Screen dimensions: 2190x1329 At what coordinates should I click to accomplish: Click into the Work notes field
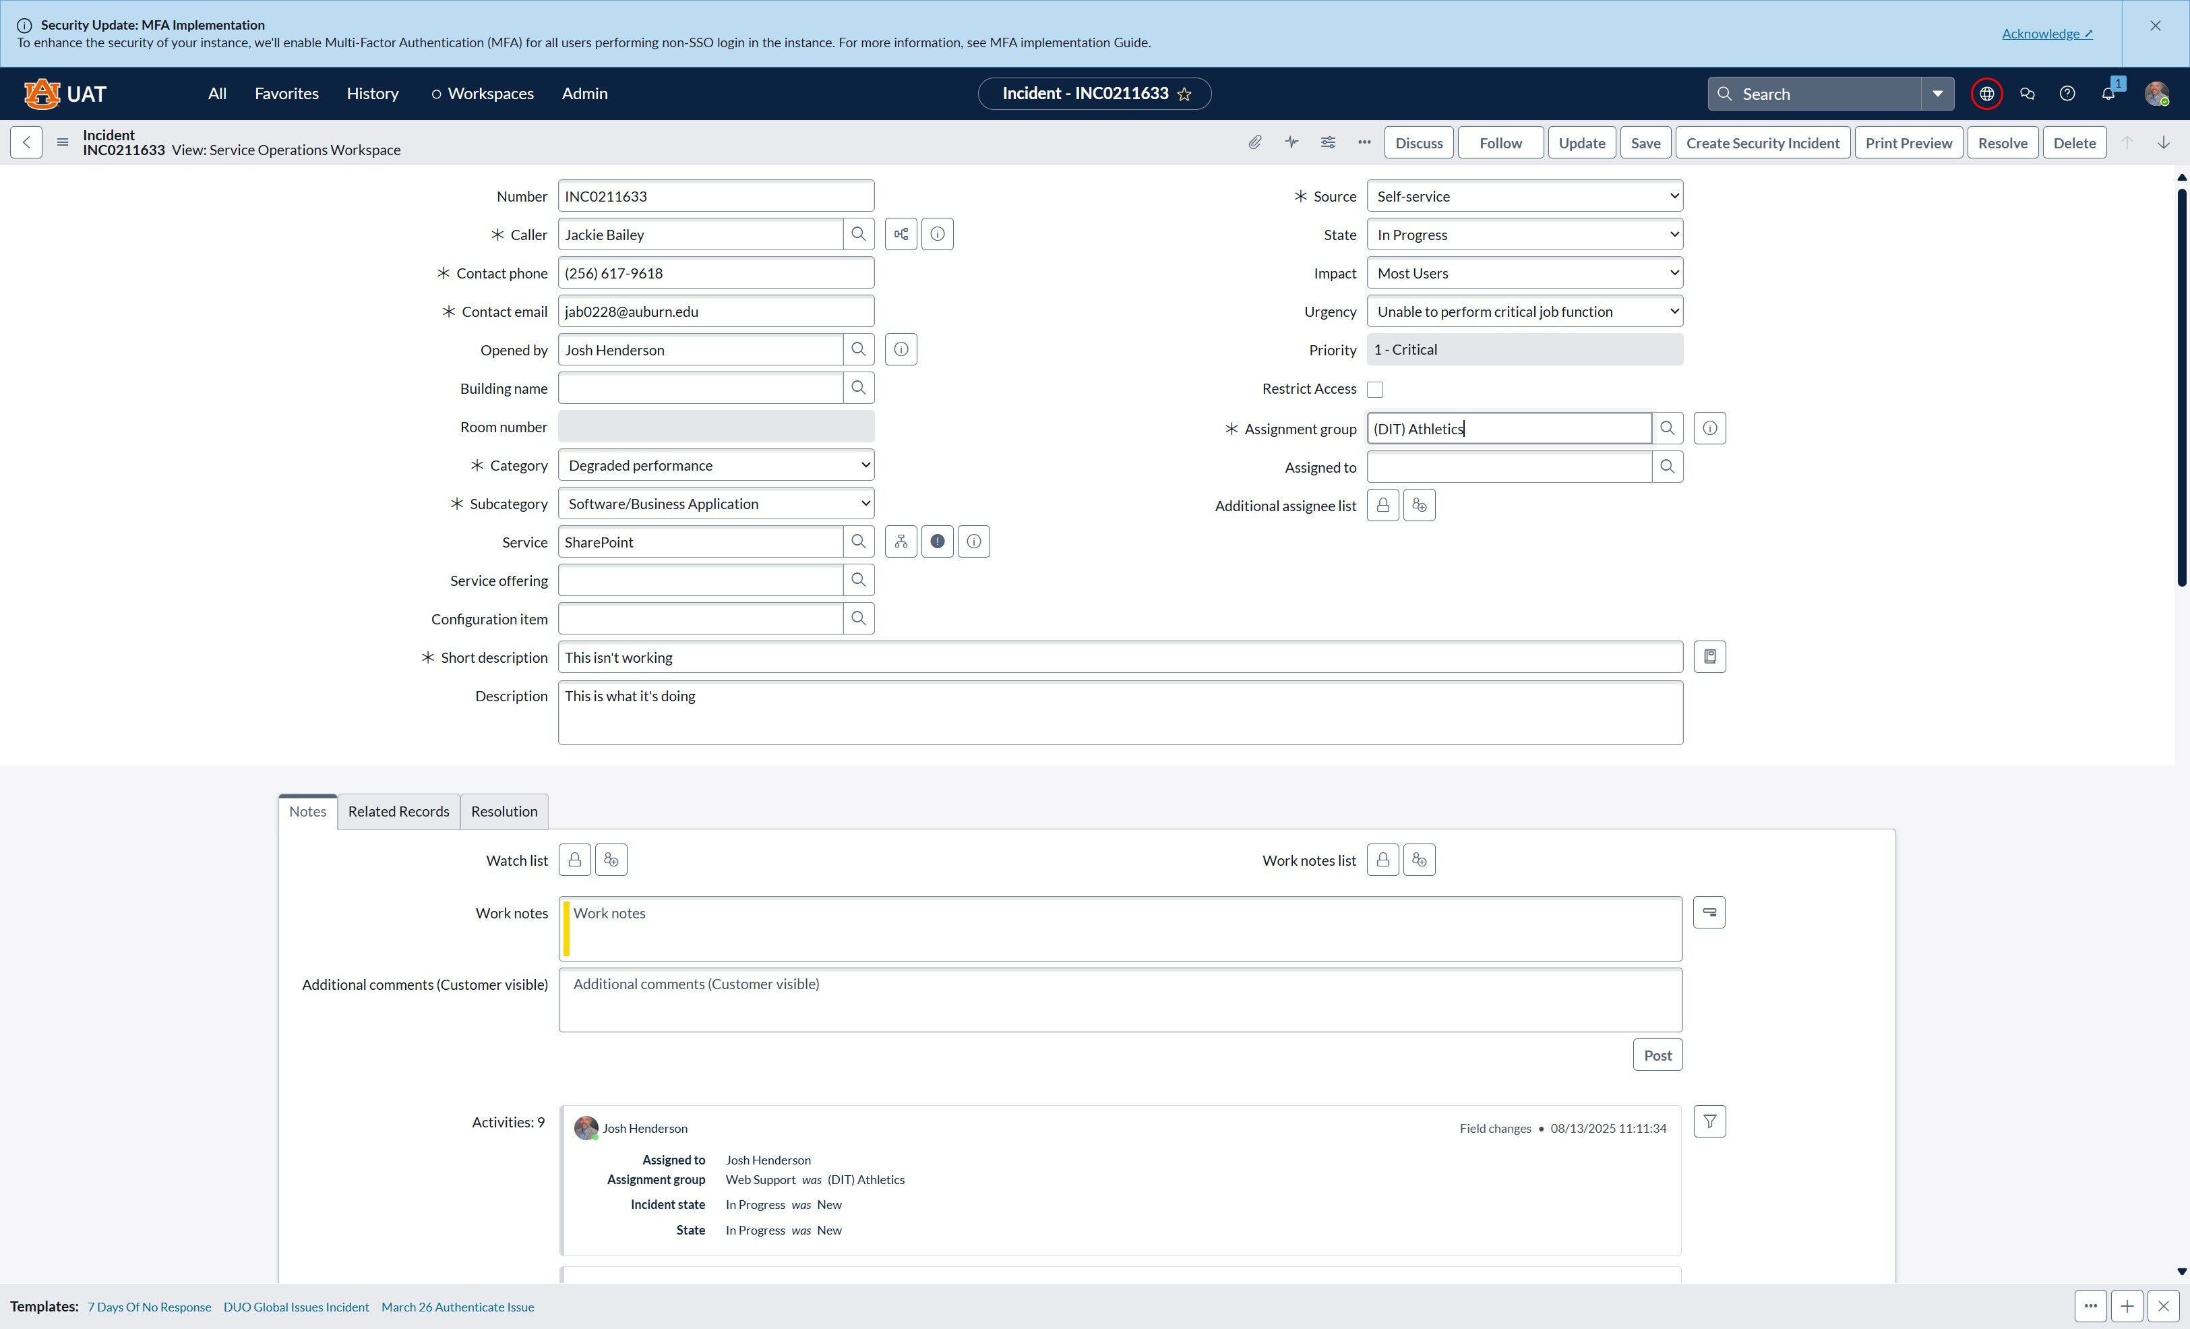(1121, 929)
